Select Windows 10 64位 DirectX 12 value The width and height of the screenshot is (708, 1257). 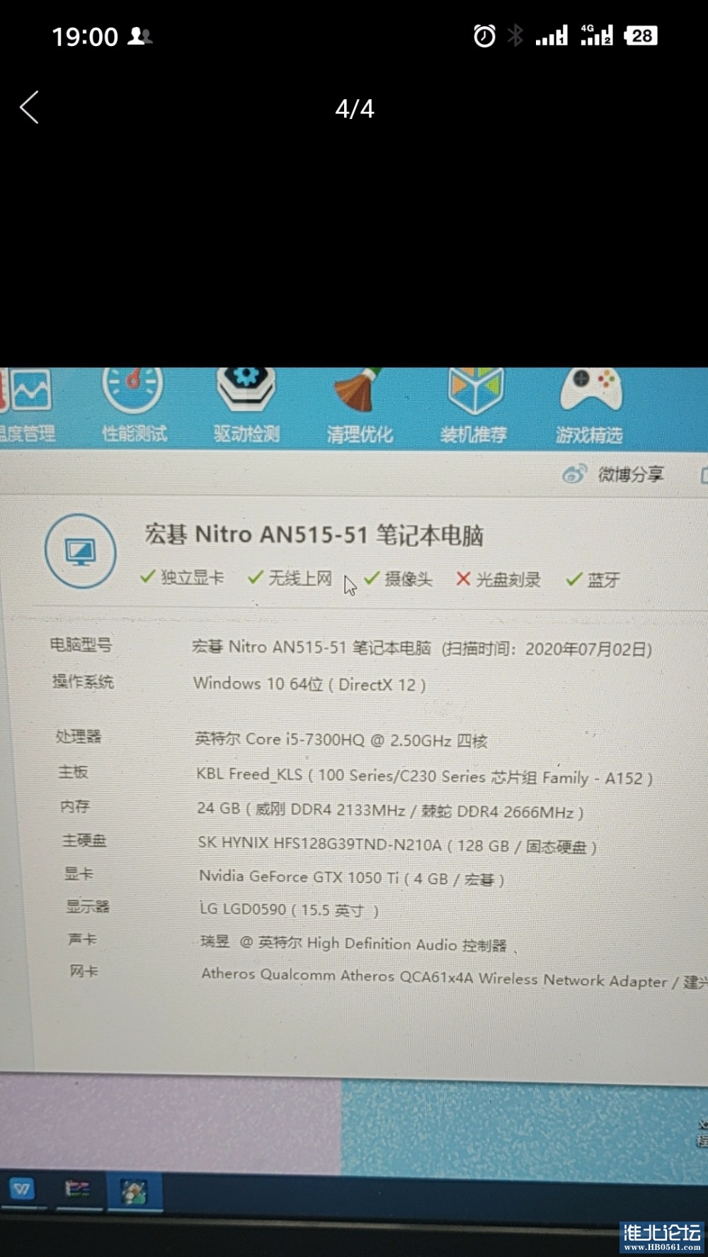[309, 684]
